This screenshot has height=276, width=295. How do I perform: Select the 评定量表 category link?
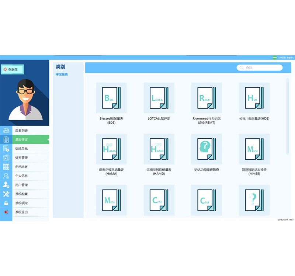pyautogui.click(x=62, y=74)
